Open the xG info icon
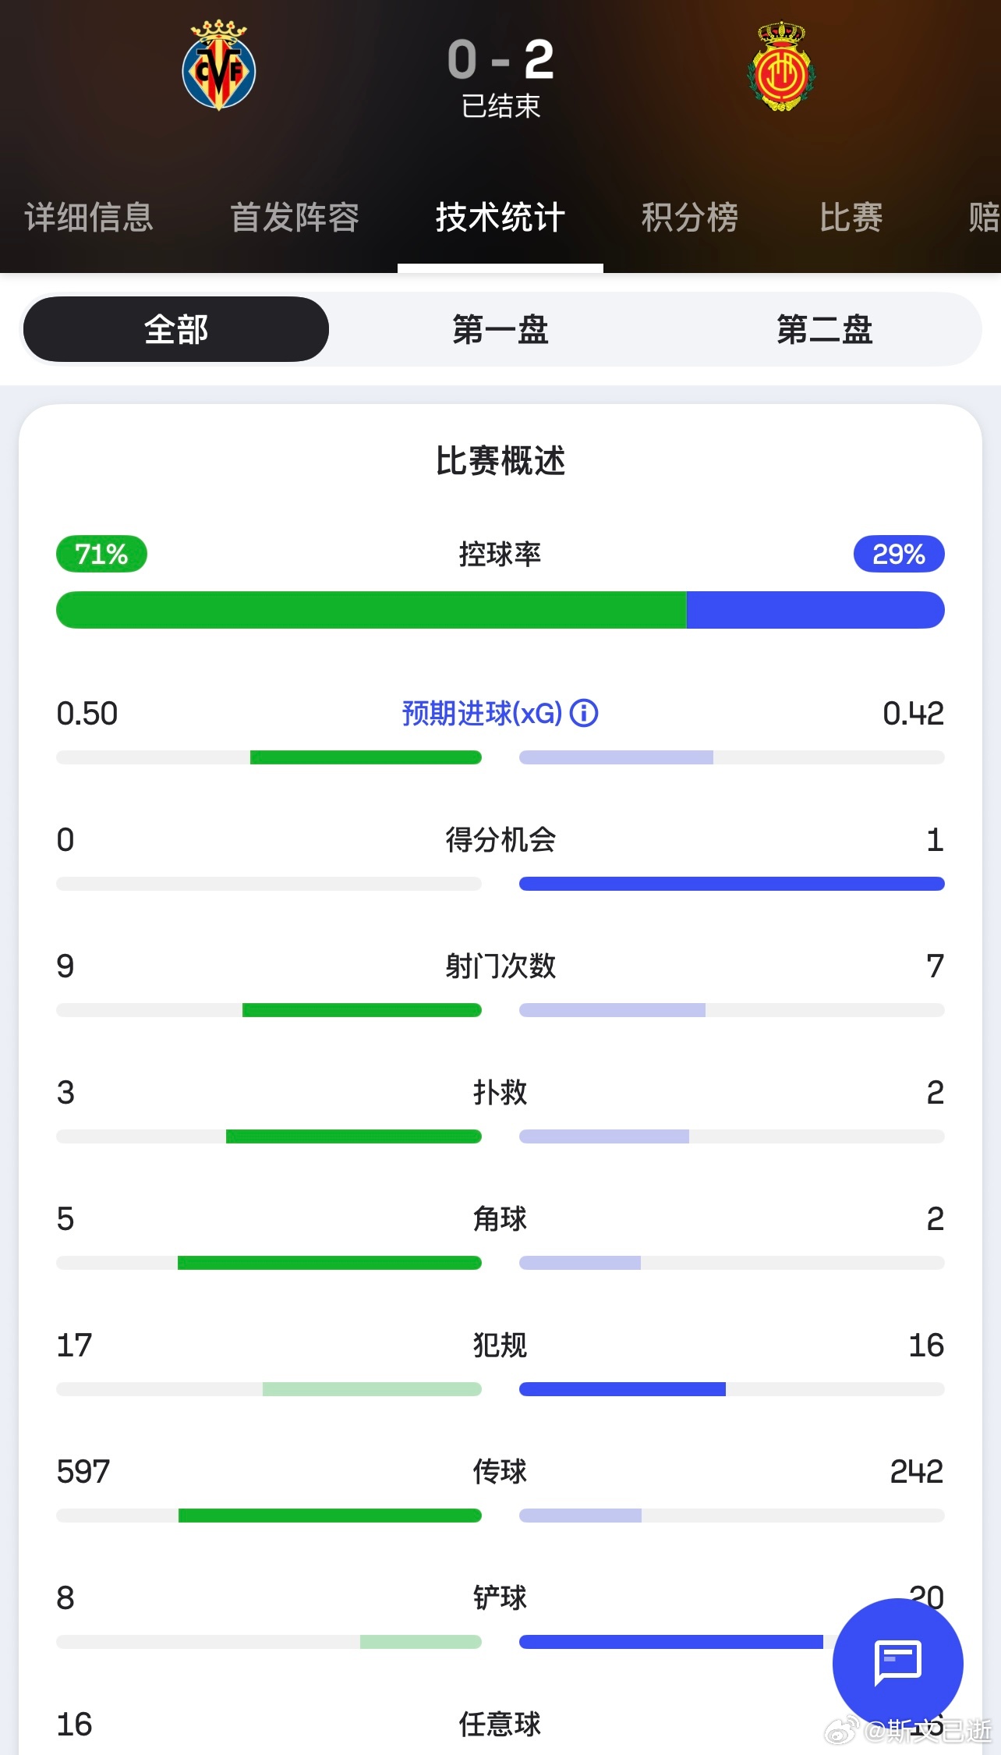Image resolution: width=1001 pixels, height=1755 pixels. point(584,713)
